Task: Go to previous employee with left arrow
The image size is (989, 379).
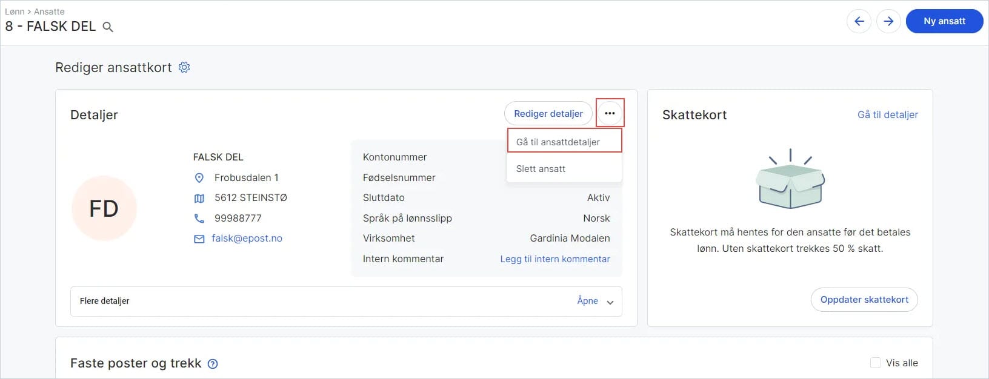Action: click(859, 21)
